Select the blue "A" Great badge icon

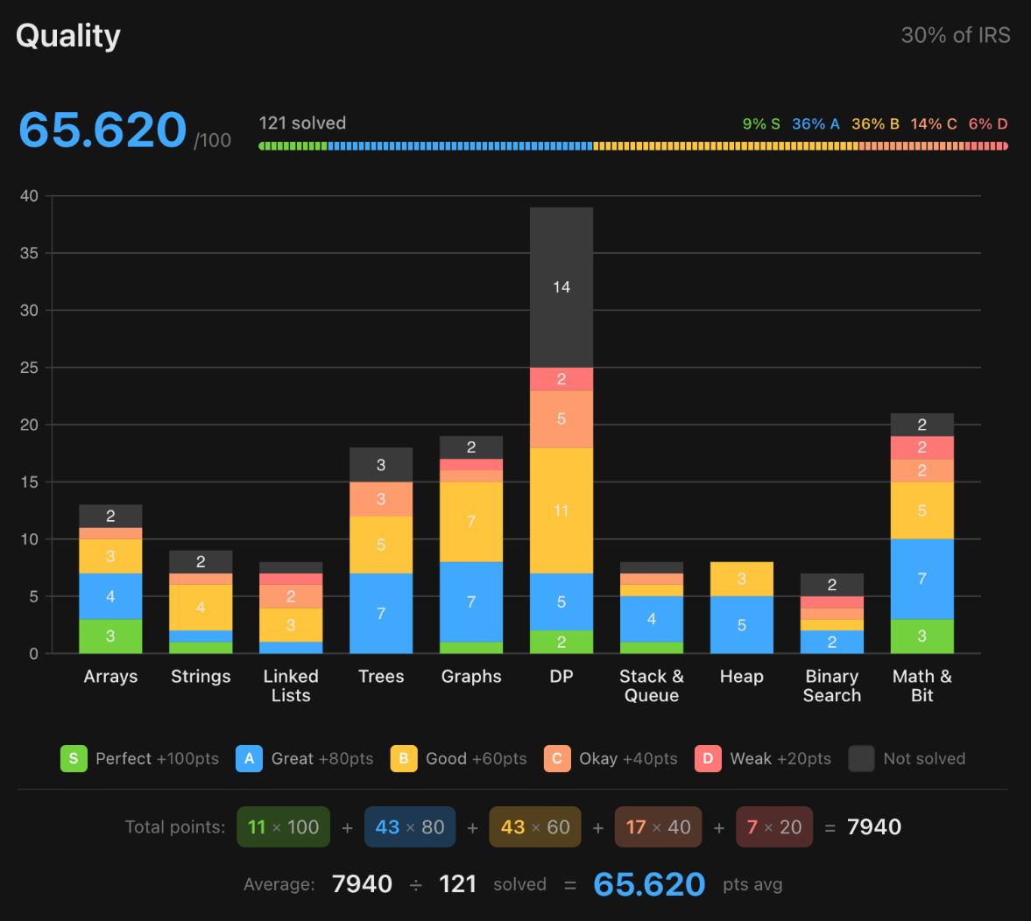(x=249, y=758)
